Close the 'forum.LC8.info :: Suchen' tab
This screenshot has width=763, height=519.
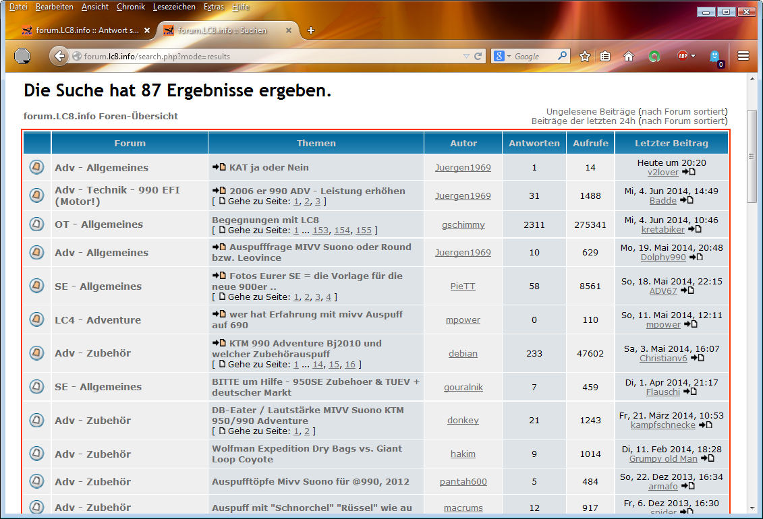tap(289, 30)
